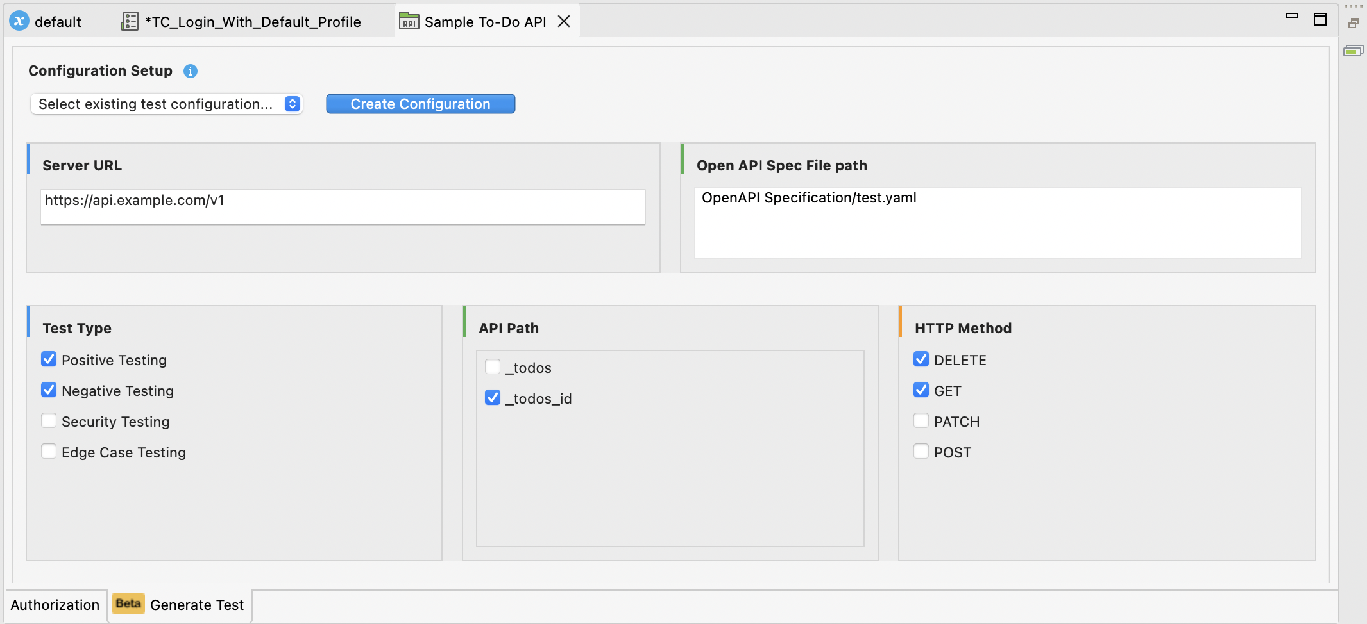The width and height of the screenshot is (1367, 624).
Task: Enable the Security Testing checkbox
Action: (49, 421)
